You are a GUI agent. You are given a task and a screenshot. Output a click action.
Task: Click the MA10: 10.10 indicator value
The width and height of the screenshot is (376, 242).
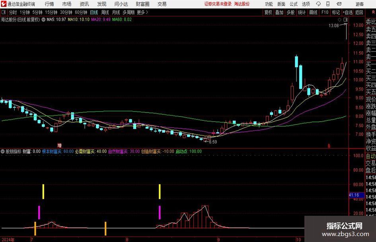coord(78,19)
